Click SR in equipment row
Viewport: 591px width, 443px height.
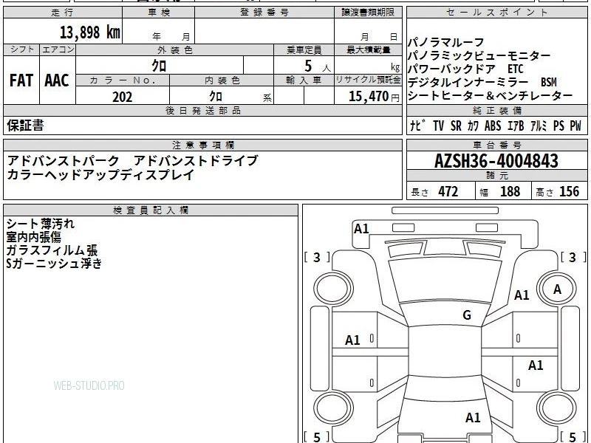click(x=456, y=126)
